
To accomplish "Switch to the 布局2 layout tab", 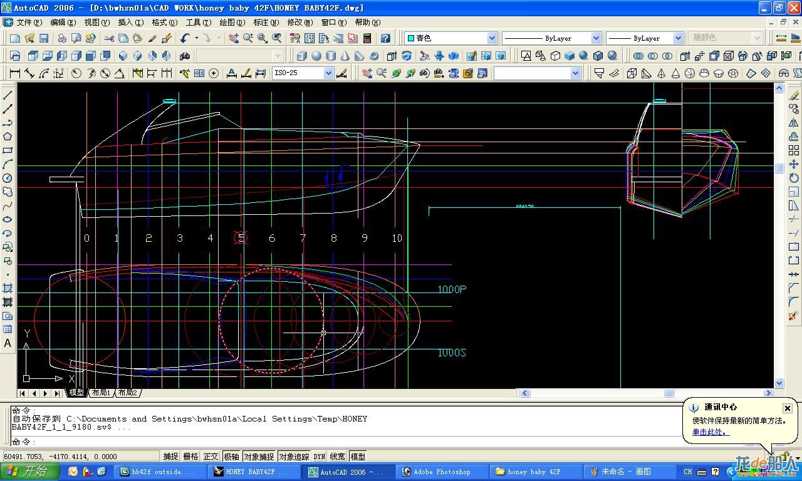I will coord(127,393).
